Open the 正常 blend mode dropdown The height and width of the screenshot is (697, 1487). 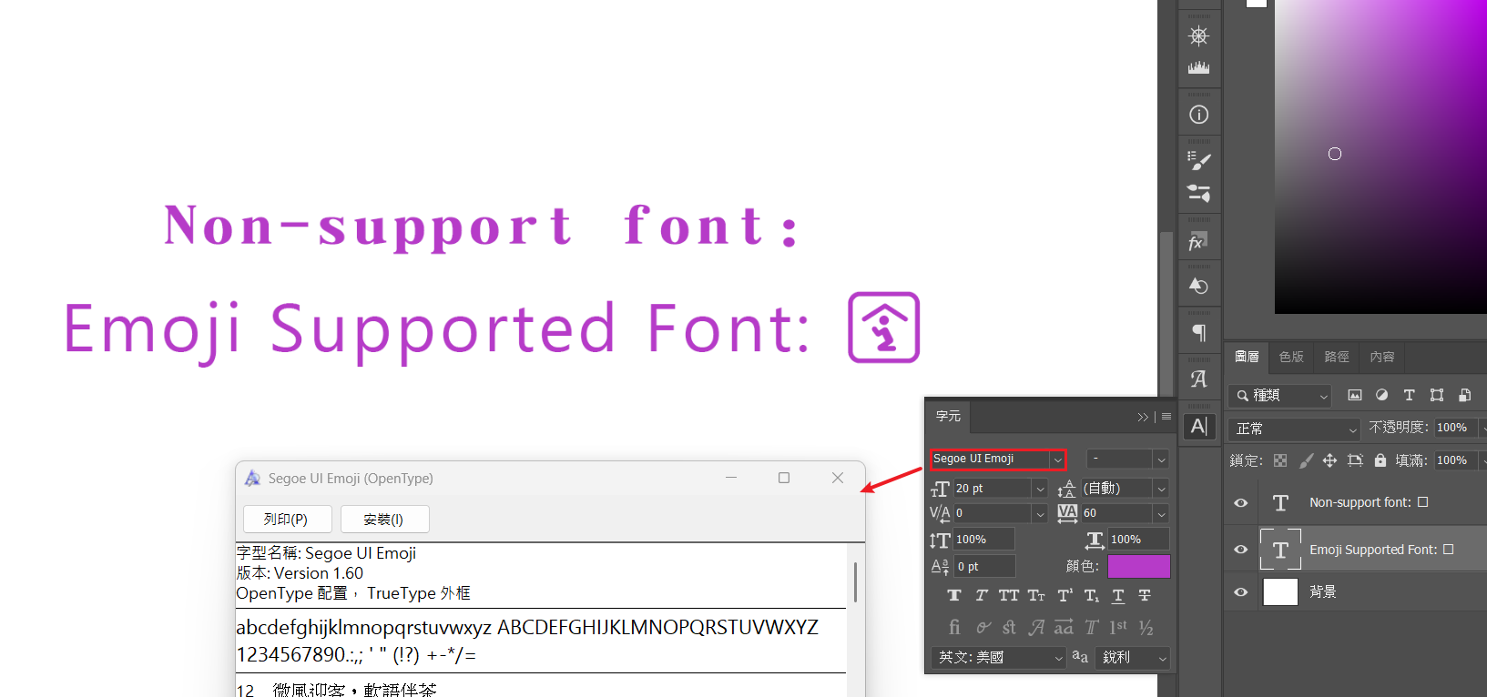click(1293, 429)
